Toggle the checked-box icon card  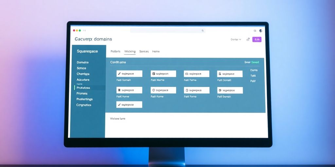163,74
